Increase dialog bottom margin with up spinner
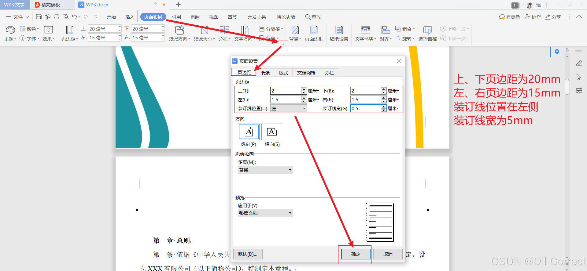 [384, 89]
